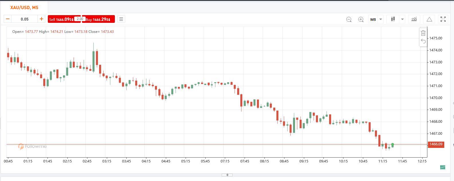Expand the M5 timeframe dropdown arrow

coord(381,19)
